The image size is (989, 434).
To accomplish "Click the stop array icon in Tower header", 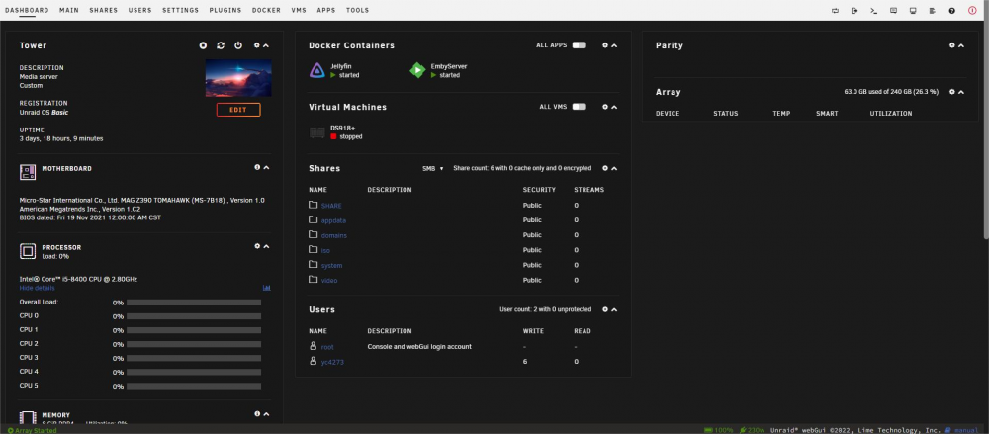I will (x=203, y=45).
